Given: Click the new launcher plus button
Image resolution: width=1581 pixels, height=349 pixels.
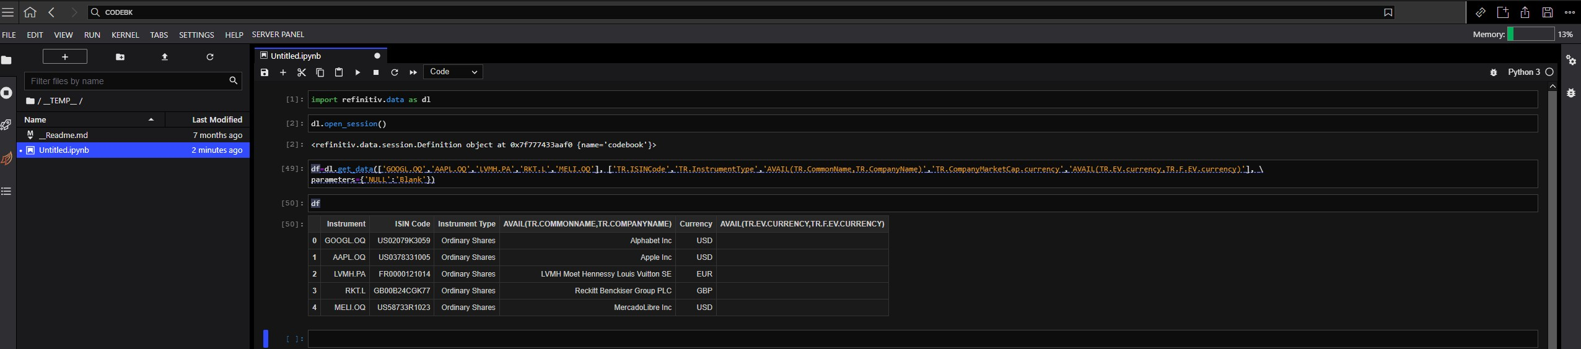Looking at the screenshot, I should (x=65, y=56).
